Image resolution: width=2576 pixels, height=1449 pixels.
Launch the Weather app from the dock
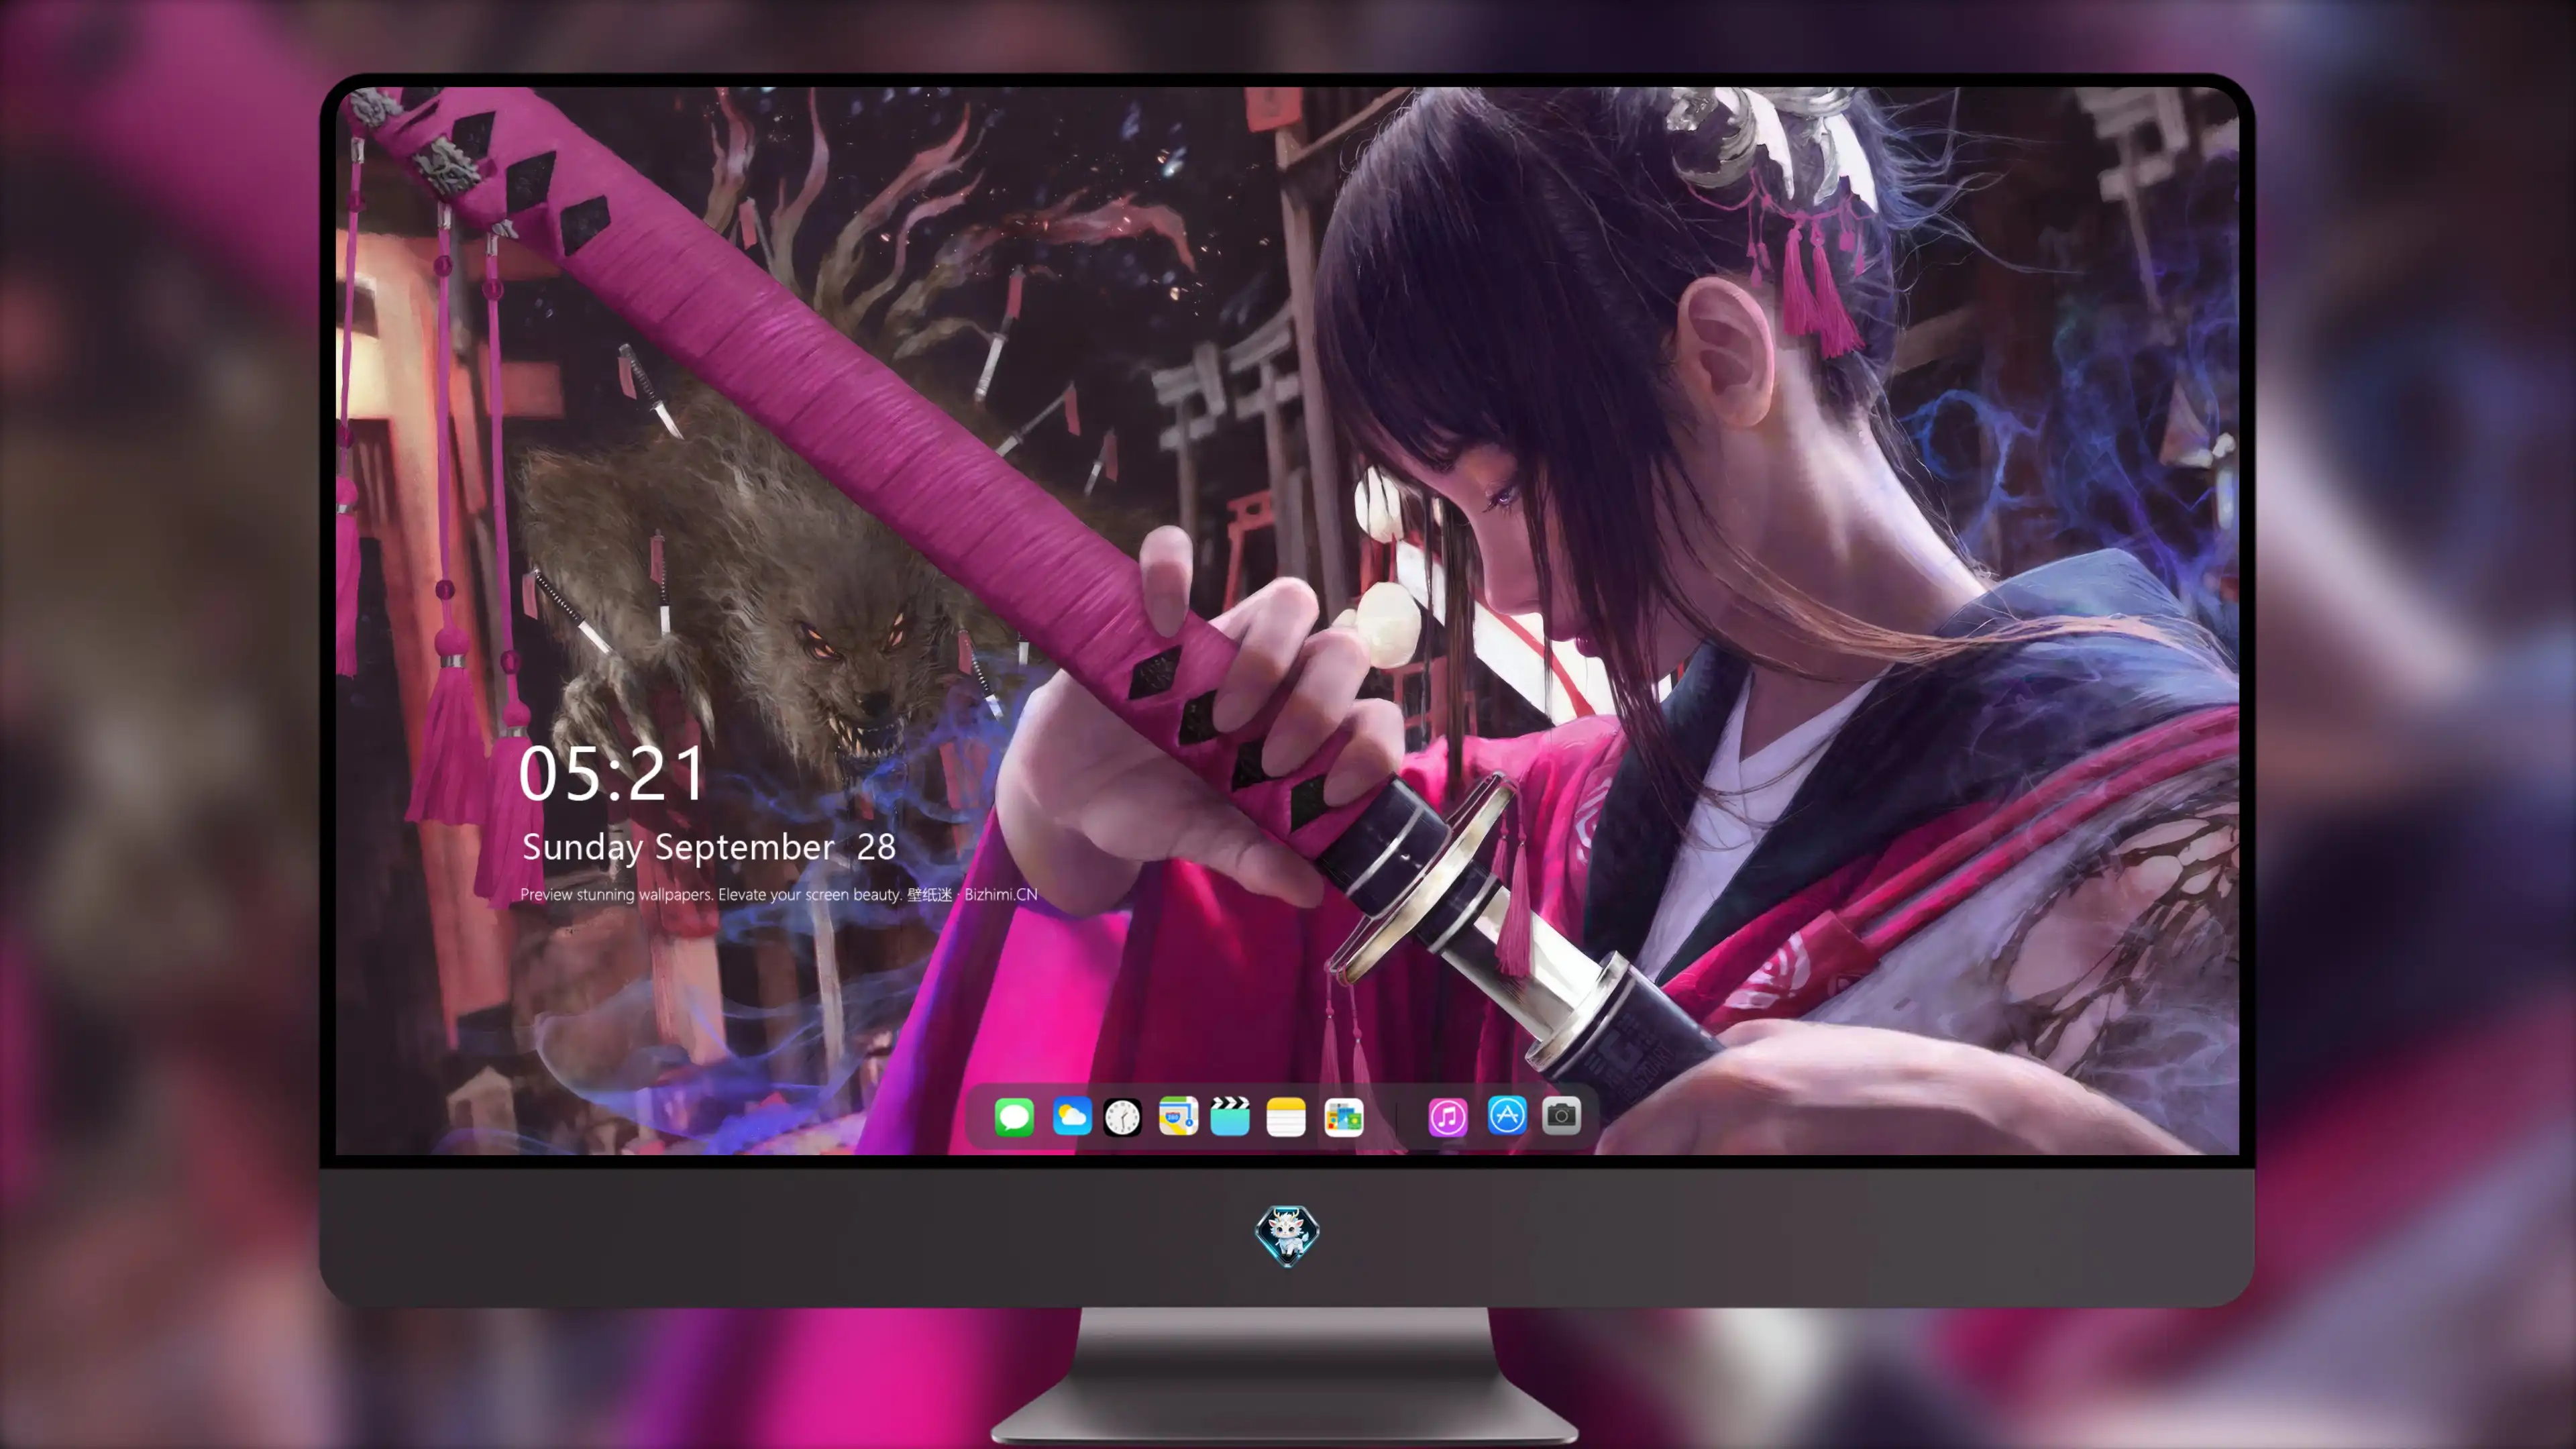coord(1072,1116)
